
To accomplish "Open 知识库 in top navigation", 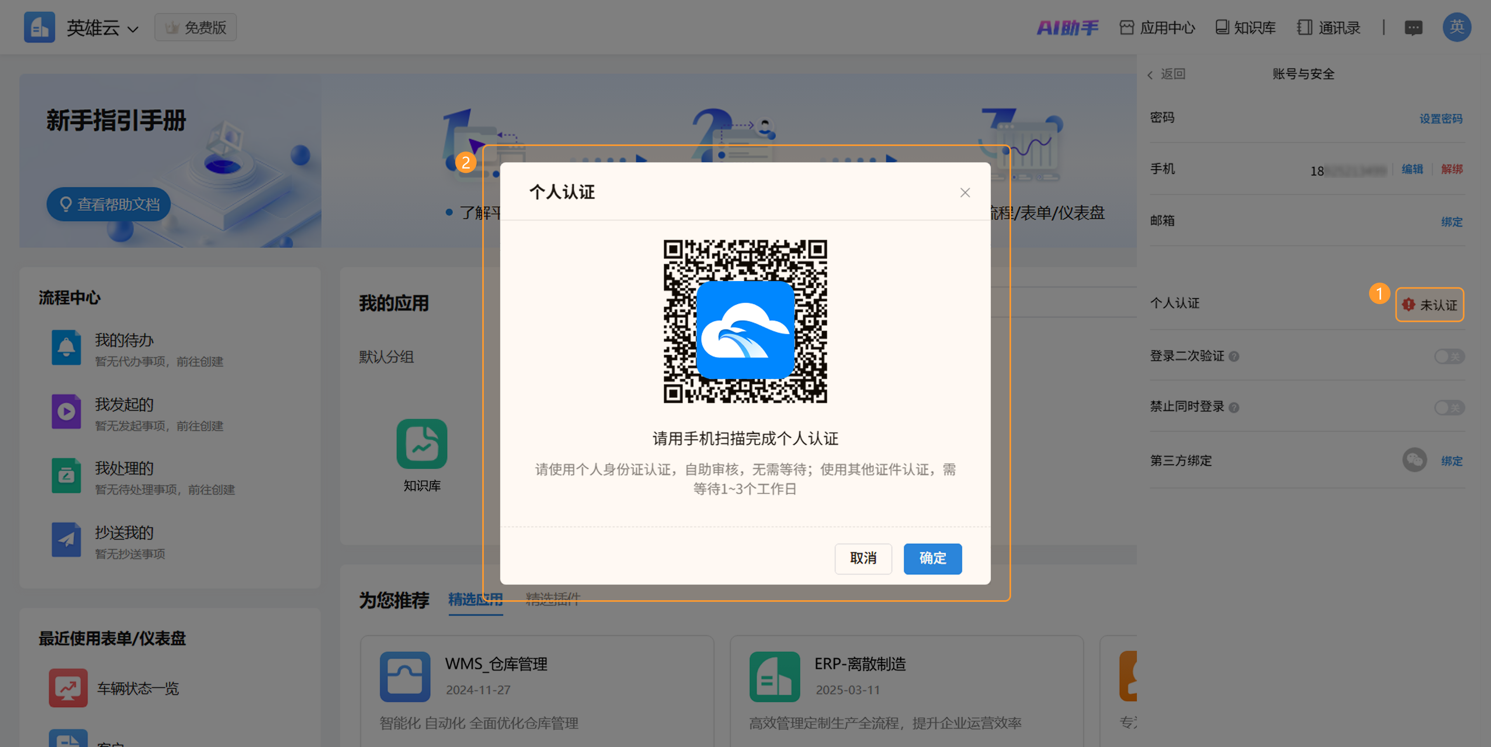I will [x=1245, y=27].
